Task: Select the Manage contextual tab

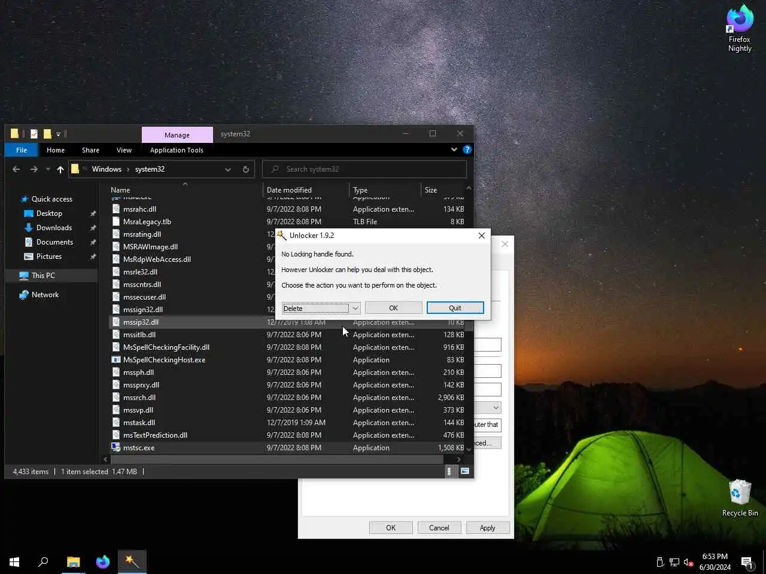Action: [177, 135]
